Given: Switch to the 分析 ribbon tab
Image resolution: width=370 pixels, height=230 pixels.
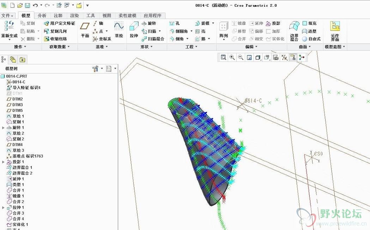Looking at the screenshot, I should point(42,15).
